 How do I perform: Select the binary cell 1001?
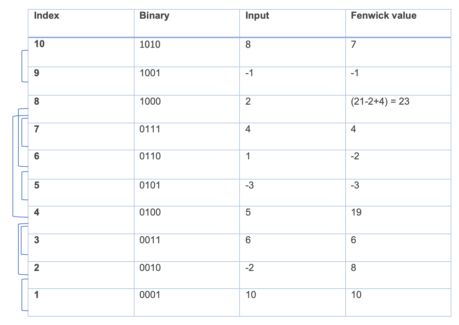click(x=150, y=73)
